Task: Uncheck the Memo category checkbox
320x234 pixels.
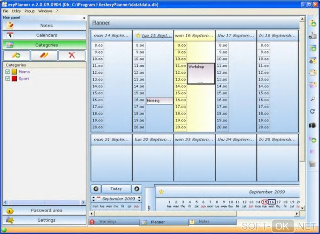Action: coord(8,72)
